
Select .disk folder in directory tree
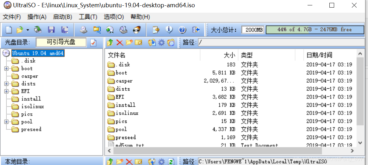point(28,61)
